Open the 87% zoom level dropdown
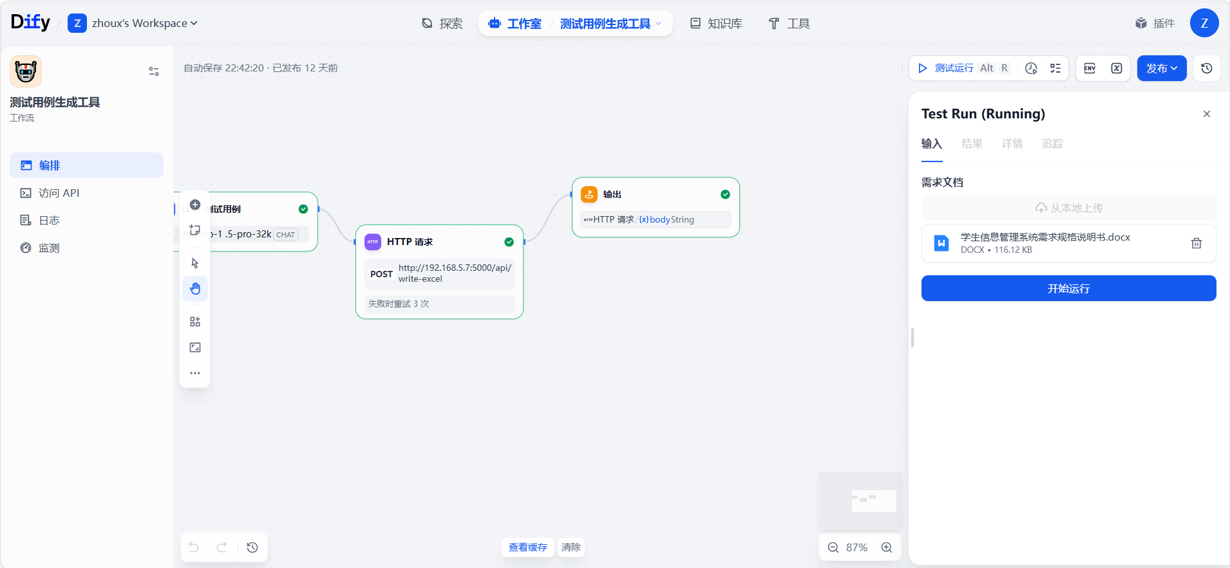The image size is (1230, 568). [x=856, y=547]
